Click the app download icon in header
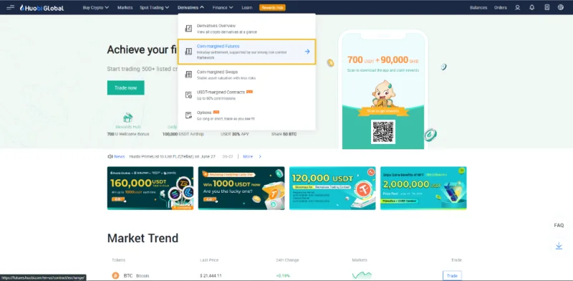This screenshot has width=573, height=281. point(546,7)
